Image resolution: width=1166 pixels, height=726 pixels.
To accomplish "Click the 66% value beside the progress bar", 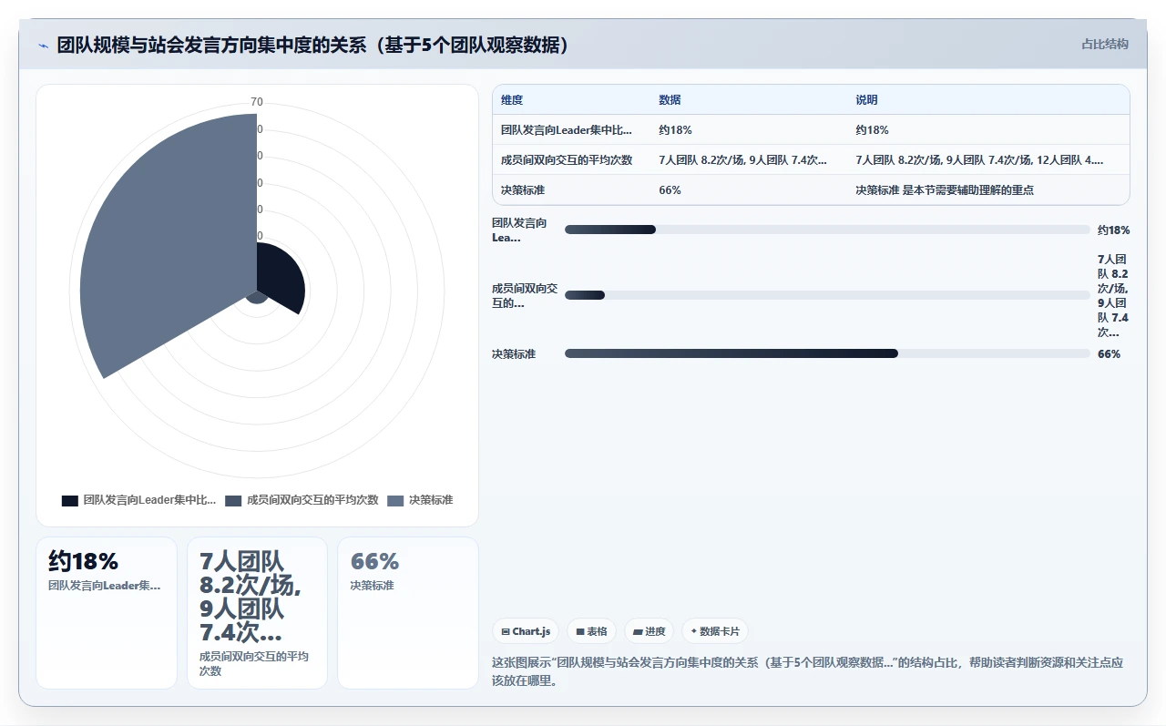I will tap(1109, 354).
